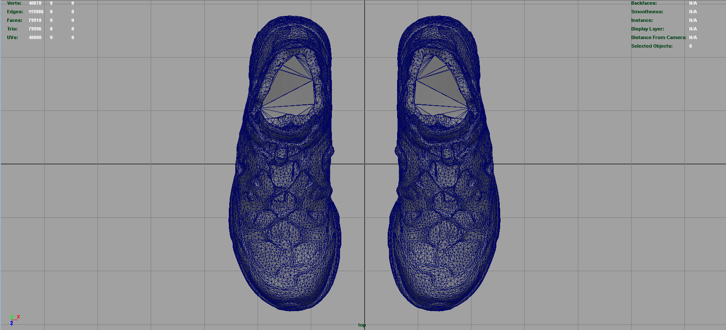The width and height of the screenshot is (726, 330).
Task: Click the 0 value beside Selected Objects
Action: point(690,46)
